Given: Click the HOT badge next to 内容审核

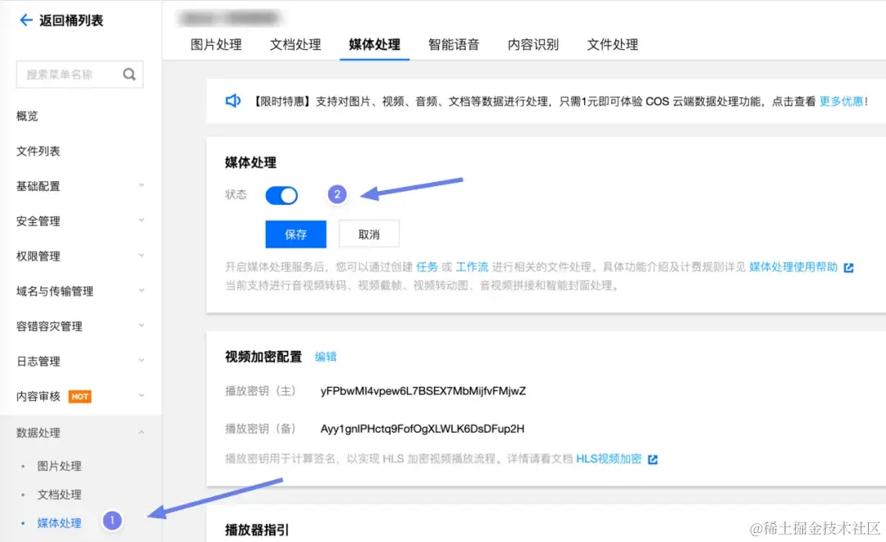Looking at the screenshot, I should point(80,395).
